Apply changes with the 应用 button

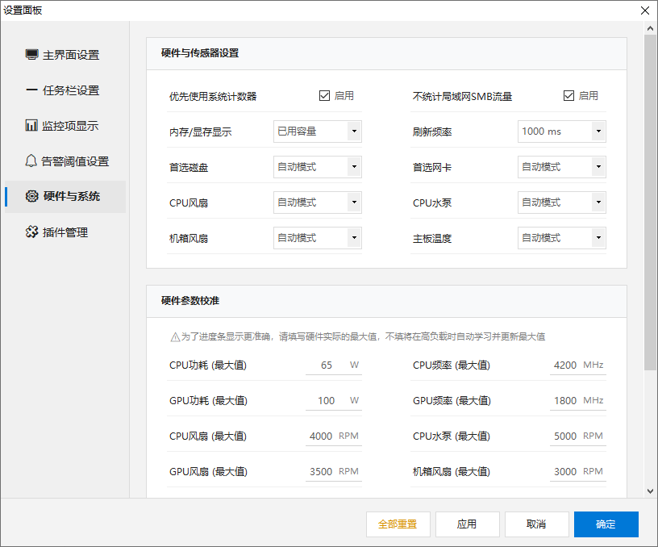point(467,524)
